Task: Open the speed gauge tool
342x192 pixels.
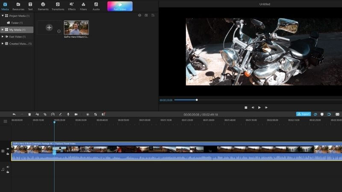Action: tap(53, 114)
